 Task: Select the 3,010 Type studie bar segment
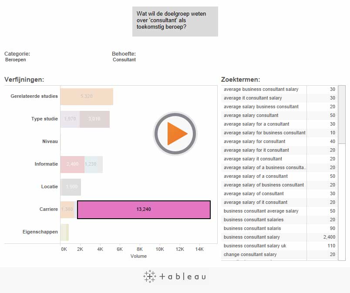[x=94, y=119]
